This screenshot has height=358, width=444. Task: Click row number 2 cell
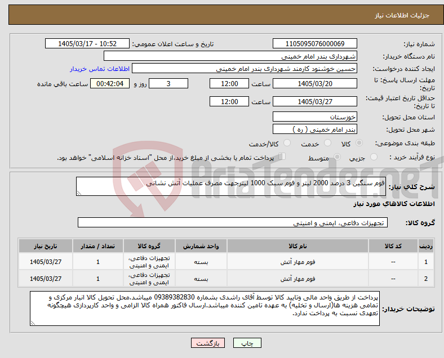425,279
